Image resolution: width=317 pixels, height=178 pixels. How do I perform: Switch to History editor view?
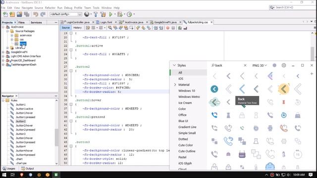(x=77, y=28)
